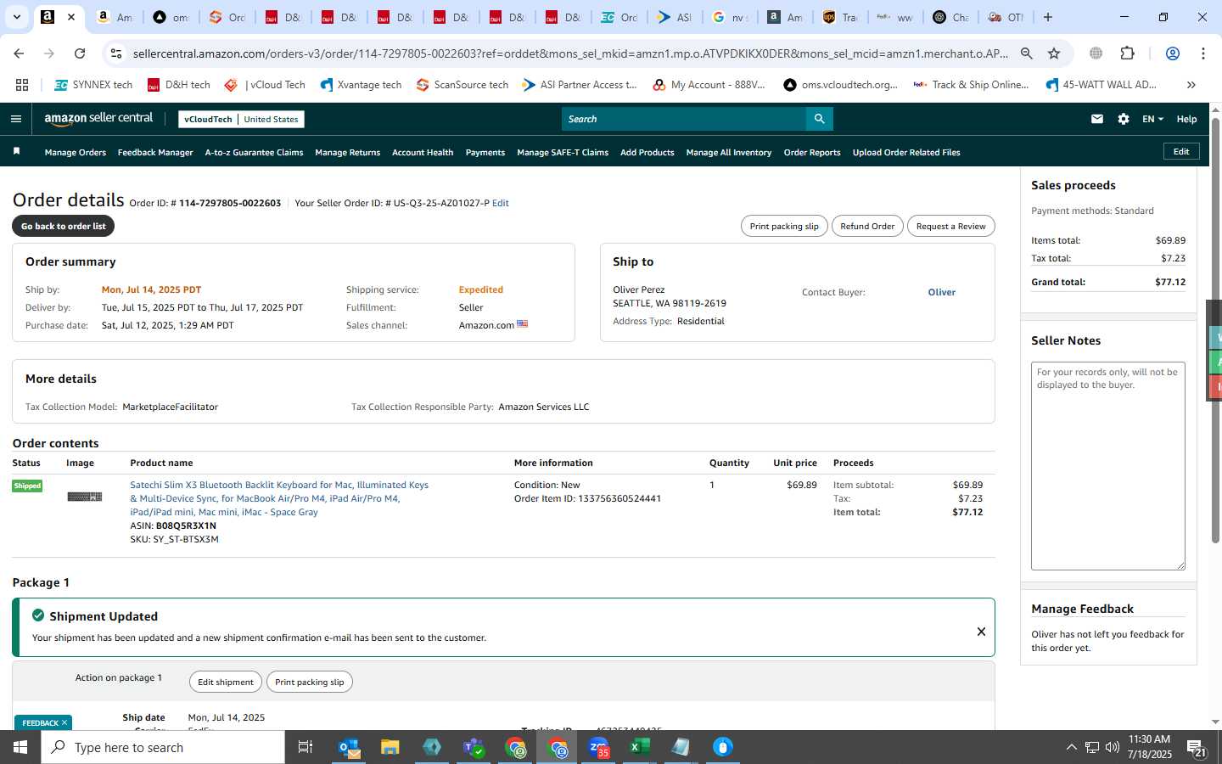
Task: Open the vCloudTech United States account switcher
Action: click(241, 119)
